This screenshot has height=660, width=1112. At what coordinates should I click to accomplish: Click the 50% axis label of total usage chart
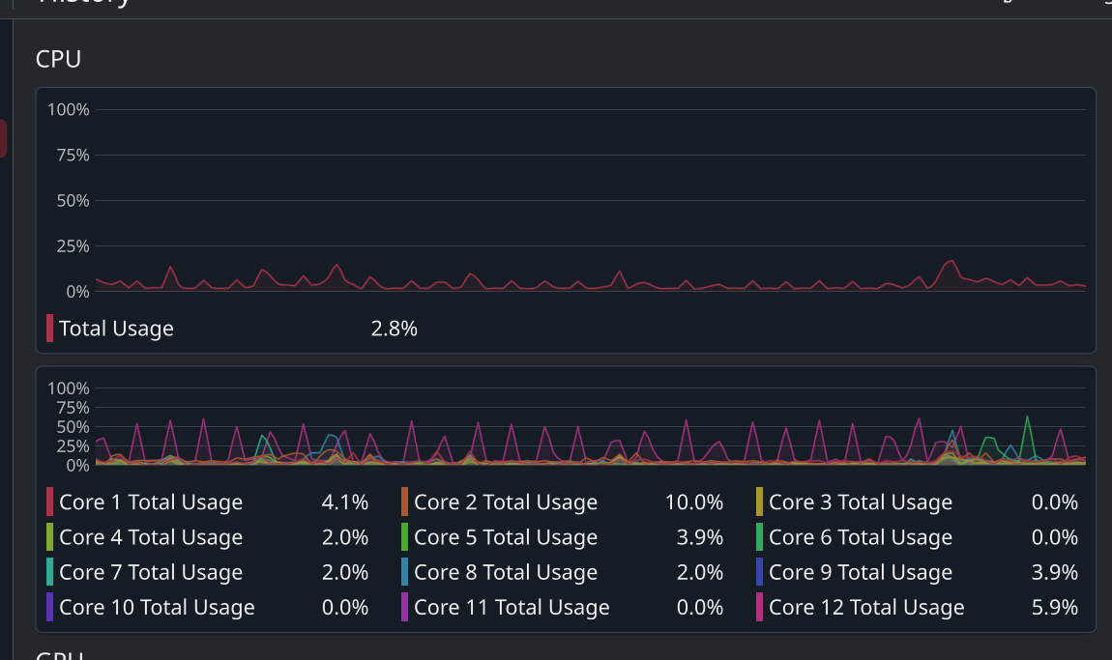(x=73, y=201)
